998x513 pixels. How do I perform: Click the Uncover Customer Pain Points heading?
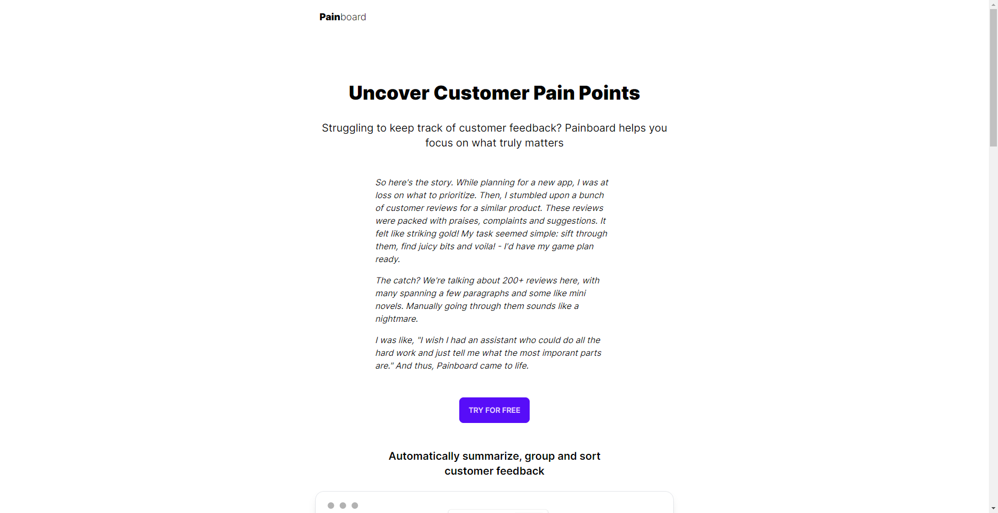point(494,93)
